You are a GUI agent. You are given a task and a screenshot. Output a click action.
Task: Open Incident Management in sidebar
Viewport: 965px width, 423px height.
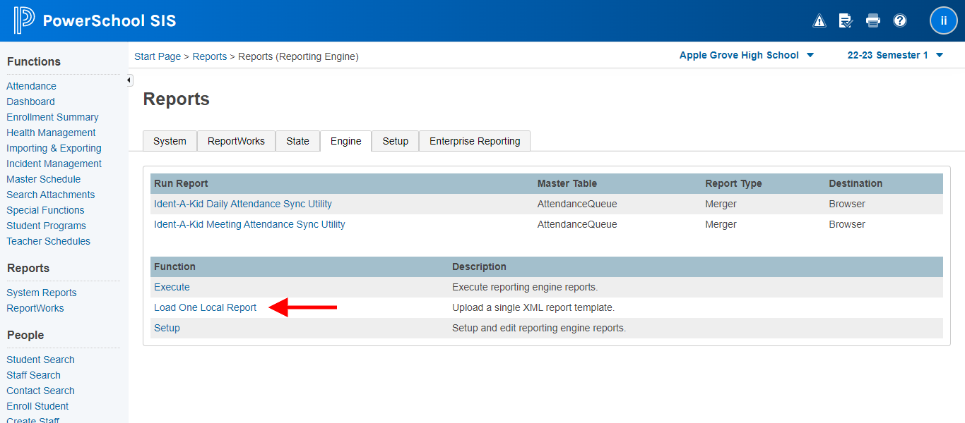point(54,164)
